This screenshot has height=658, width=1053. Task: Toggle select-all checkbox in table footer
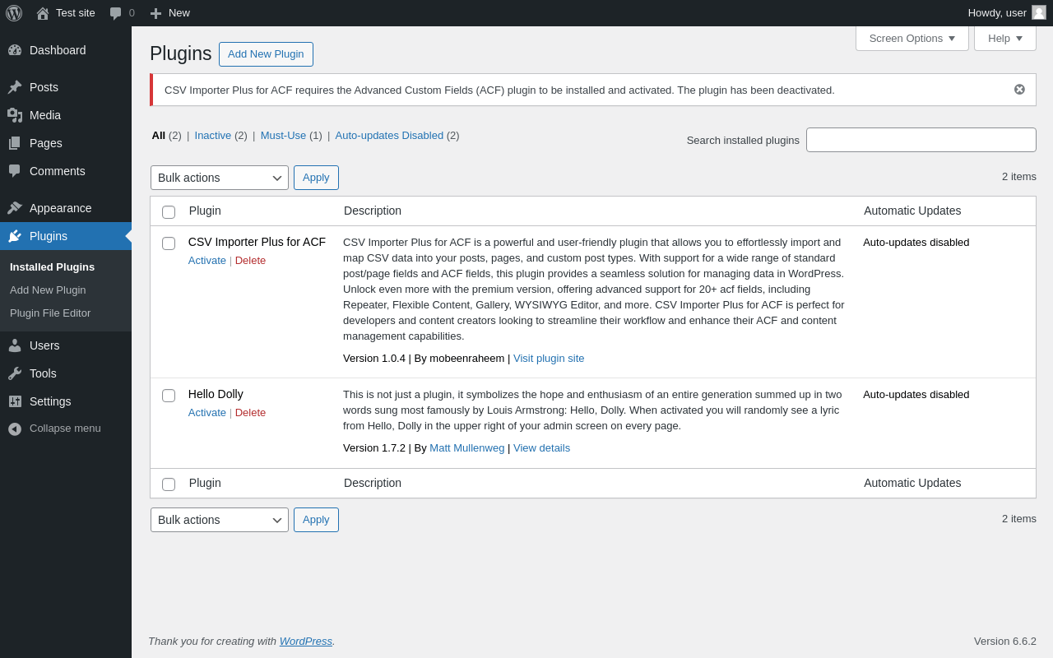click(x=169, y=484)
